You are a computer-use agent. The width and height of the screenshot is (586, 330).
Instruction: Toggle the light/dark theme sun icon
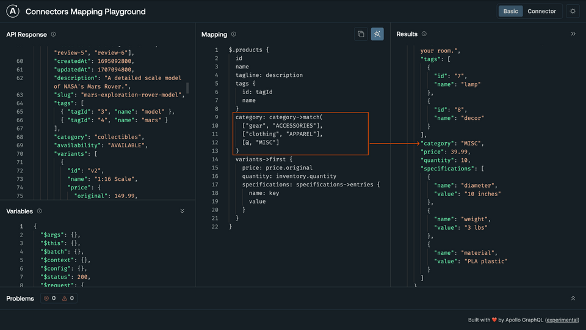572,12
